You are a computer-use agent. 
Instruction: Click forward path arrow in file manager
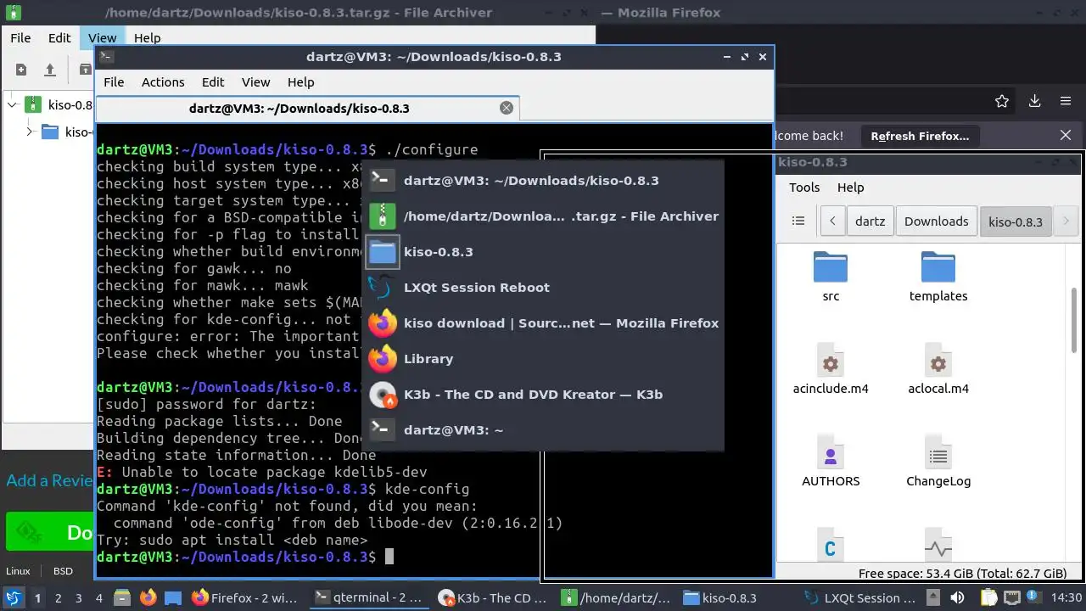tap(1066, 221)
